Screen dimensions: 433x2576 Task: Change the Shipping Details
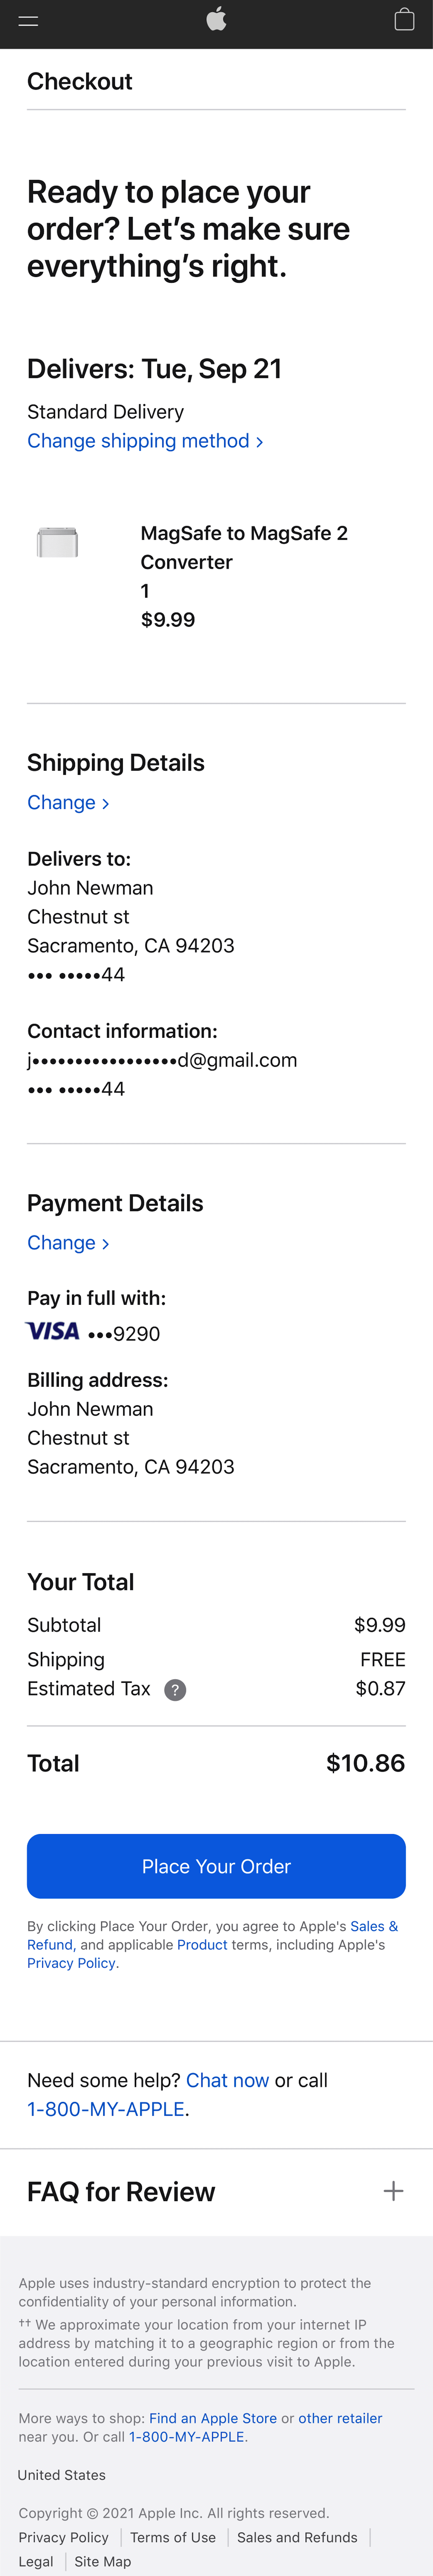tap(67, 802)
